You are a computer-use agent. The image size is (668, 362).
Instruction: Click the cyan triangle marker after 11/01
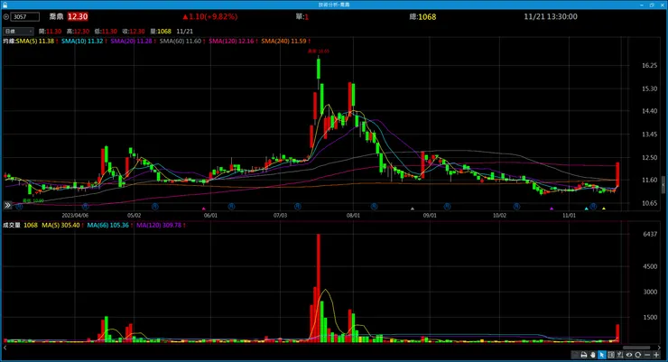click(587, 209)
